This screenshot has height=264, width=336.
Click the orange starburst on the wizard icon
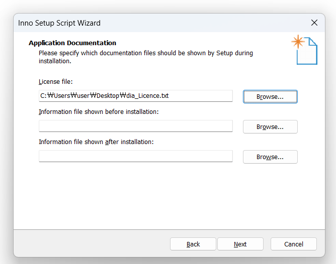pos(298,42)
